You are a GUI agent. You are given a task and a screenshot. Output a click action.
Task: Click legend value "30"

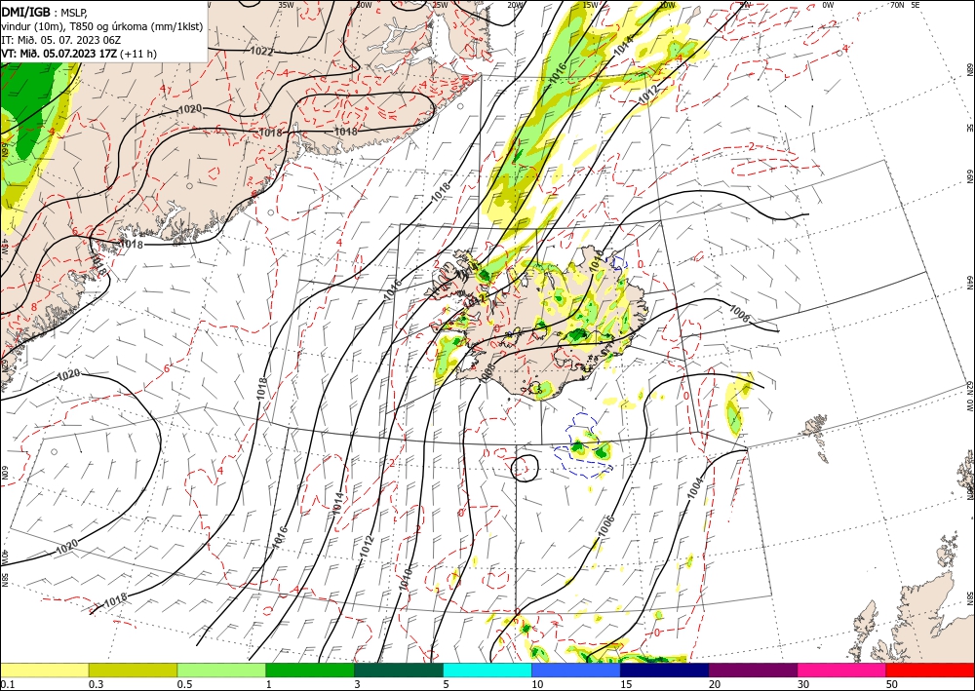(802, 684)
